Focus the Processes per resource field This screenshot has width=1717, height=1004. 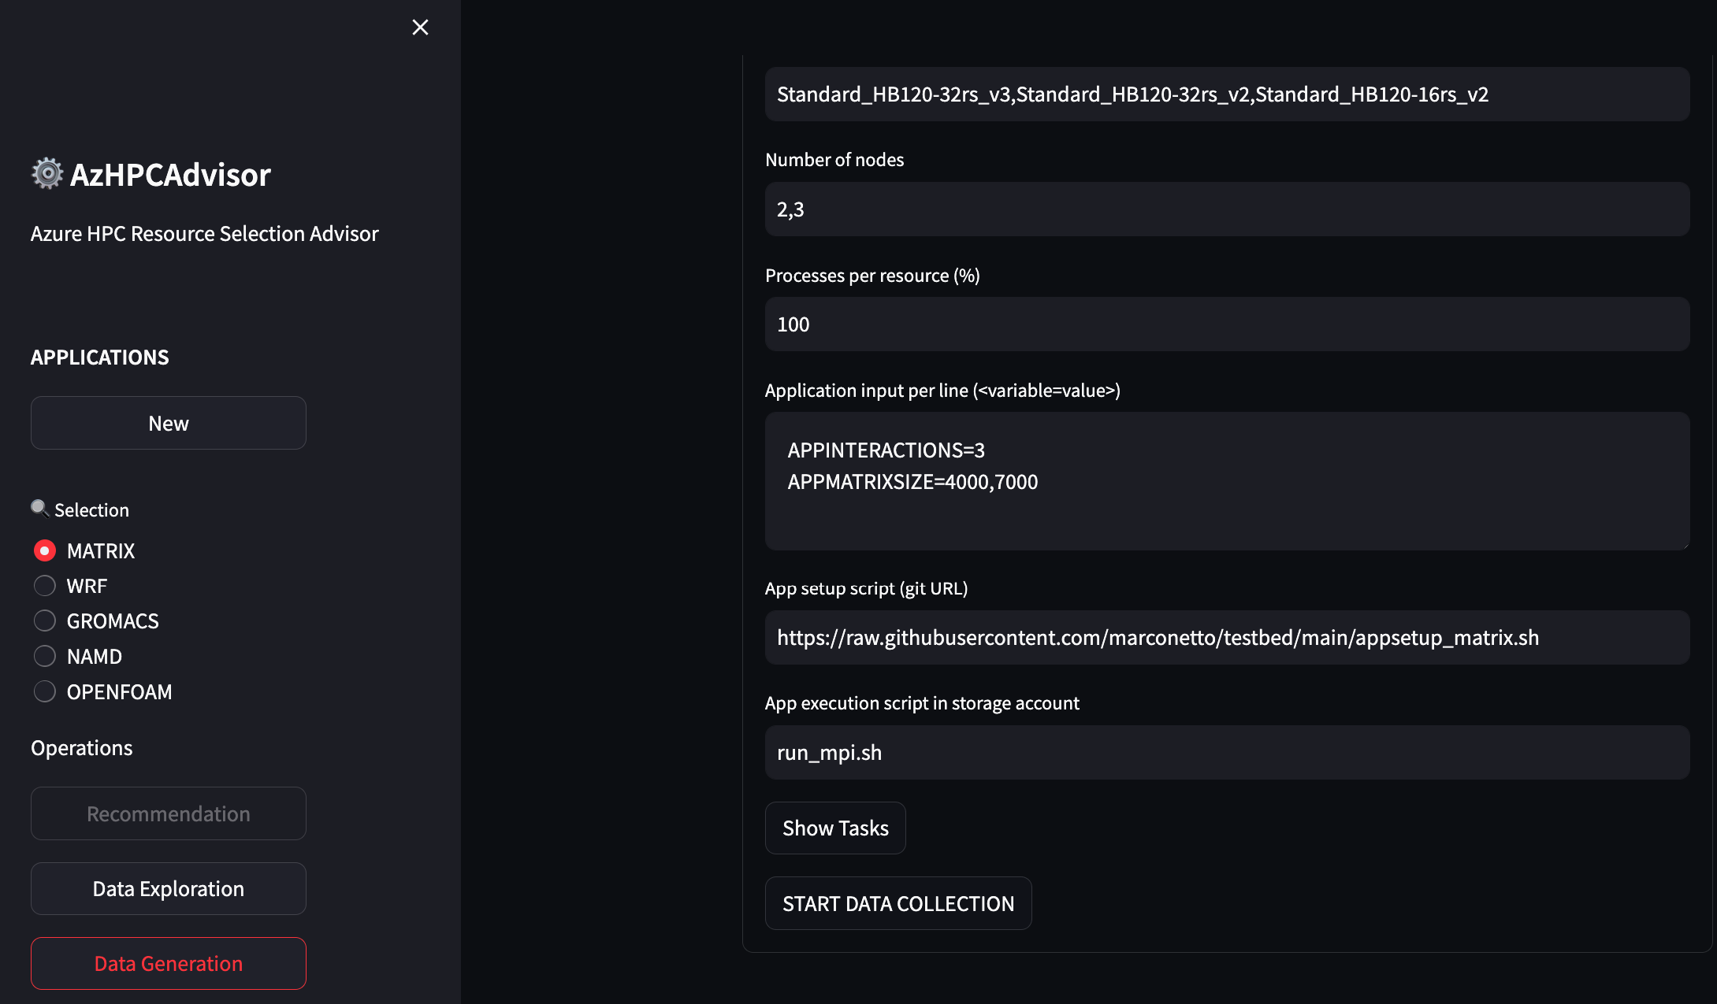(1228, 324)
